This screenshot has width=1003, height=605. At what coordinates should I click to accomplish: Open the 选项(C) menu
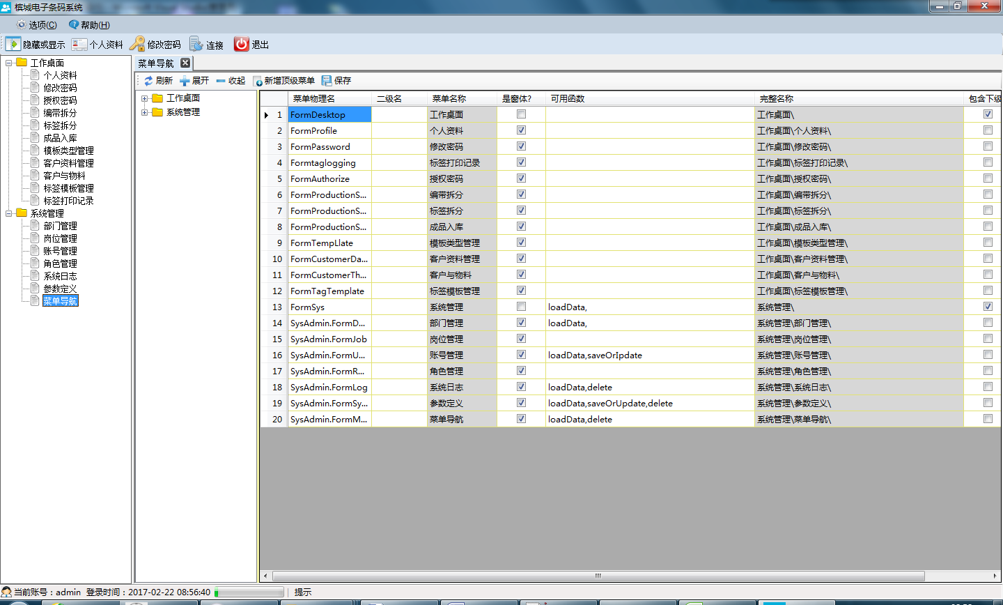[x=36, y=25]
